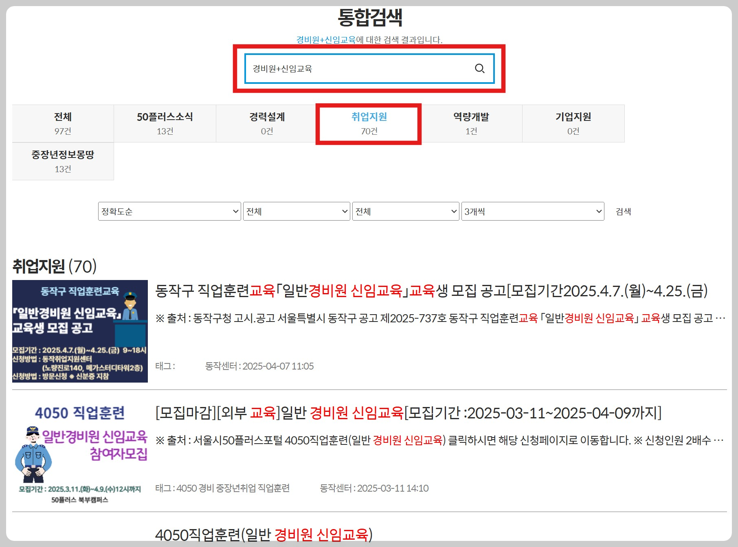This screenshot has width=738, height=547.
Task: View the 취업지원 tab results
Action: coord(369,123)
